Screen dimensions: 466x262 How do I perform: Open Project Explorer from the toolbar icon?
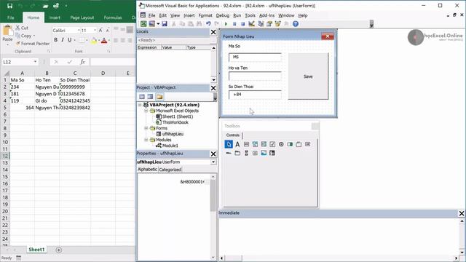(261, 24)
